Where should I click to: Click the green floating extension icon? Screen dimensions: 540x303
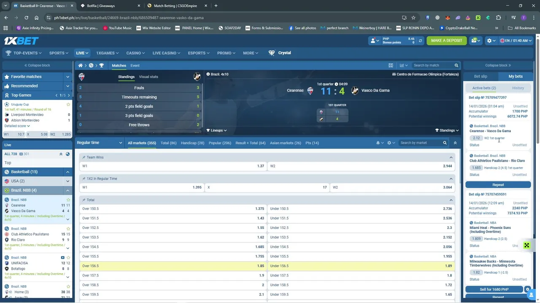[526, 245]
